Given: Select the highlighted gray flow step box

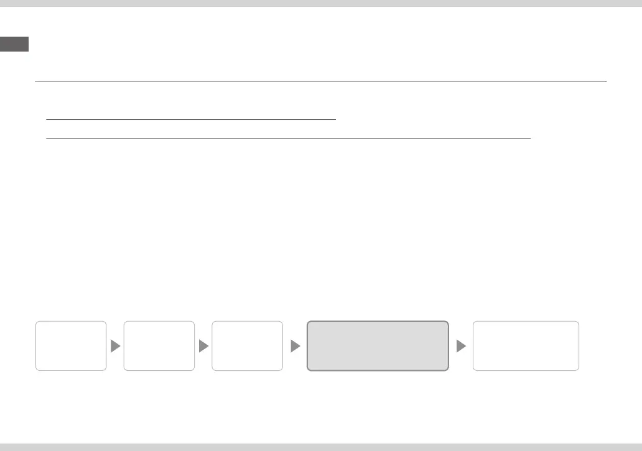Looking at the screenshot, I should [378, 346].
